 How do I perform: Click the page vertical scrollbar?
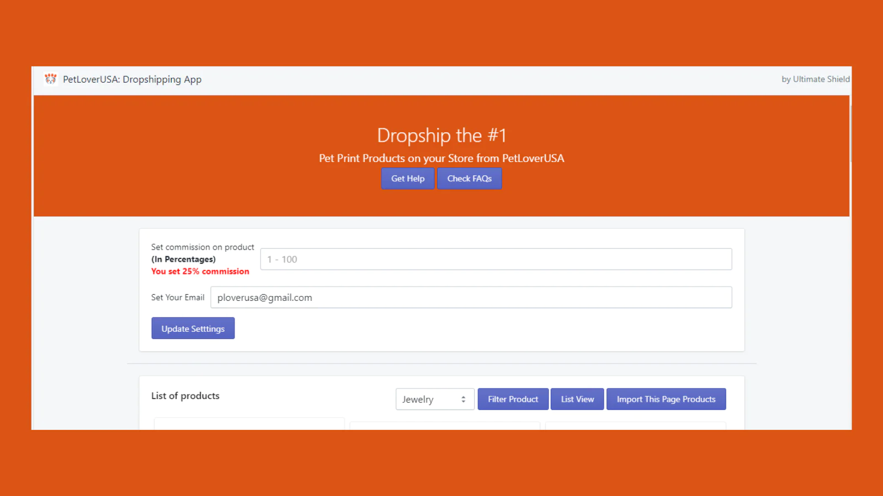pos(850,134)
